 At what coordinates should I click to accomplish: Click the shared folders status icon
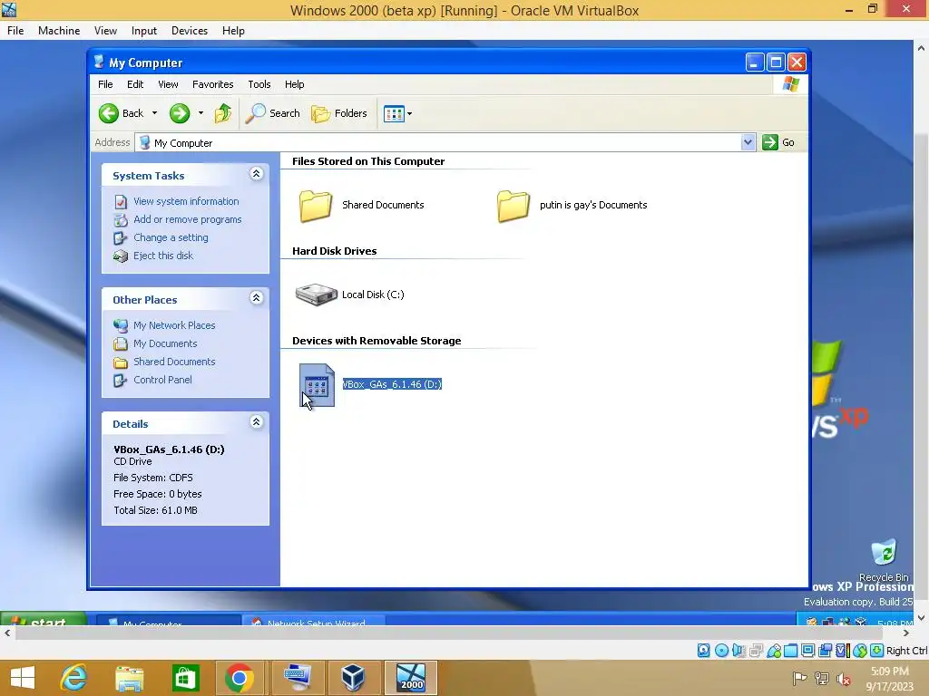click(x=791, y=651)
